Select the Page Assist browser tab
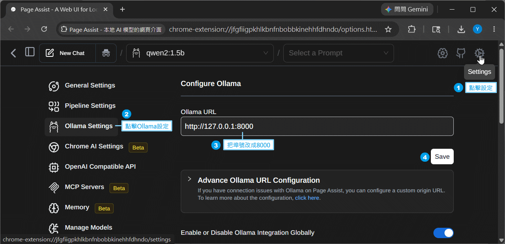Viewport: 505px width, 244px height. click(x=59, y=10)
